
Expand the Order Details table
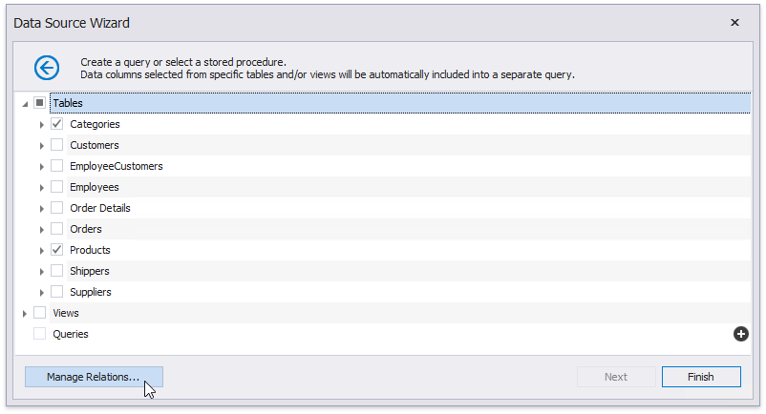point(42,208)
